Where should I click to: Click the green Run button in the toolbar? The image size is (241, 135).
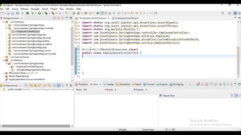39,13
